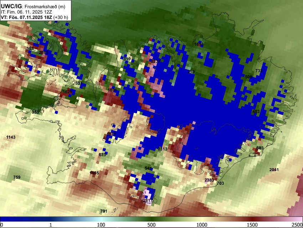Click the map value label 337
Screen dimensions: 303x228
pyautogui.click(x=79, y=83)
